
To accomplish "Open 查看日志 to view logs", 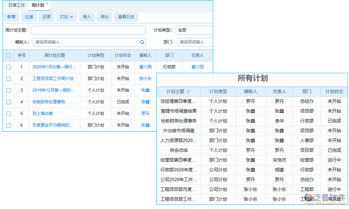I will (126, 17).
